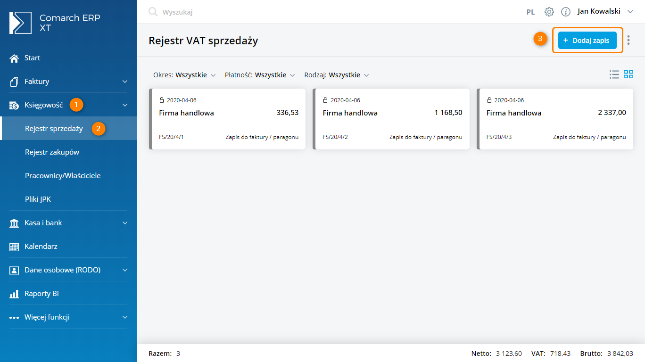The height and width of the screenshot is (362, 645).
Task: Expand the Okres filter dropdown
Action: click(x=184, y=75)
